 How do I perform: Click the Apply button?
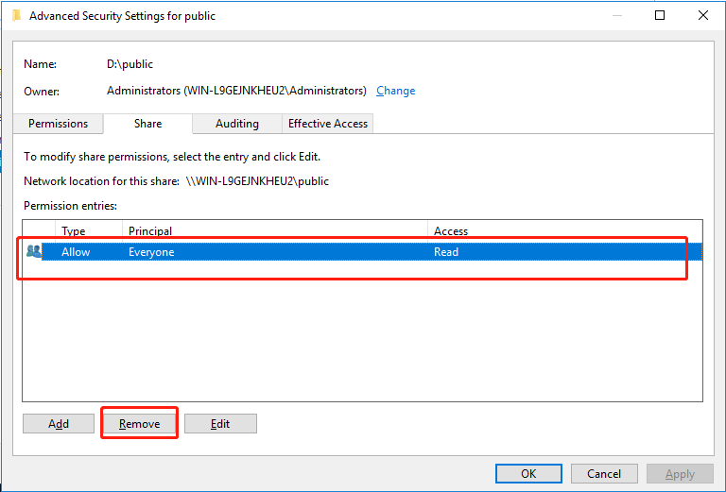[x=680, y=474]
